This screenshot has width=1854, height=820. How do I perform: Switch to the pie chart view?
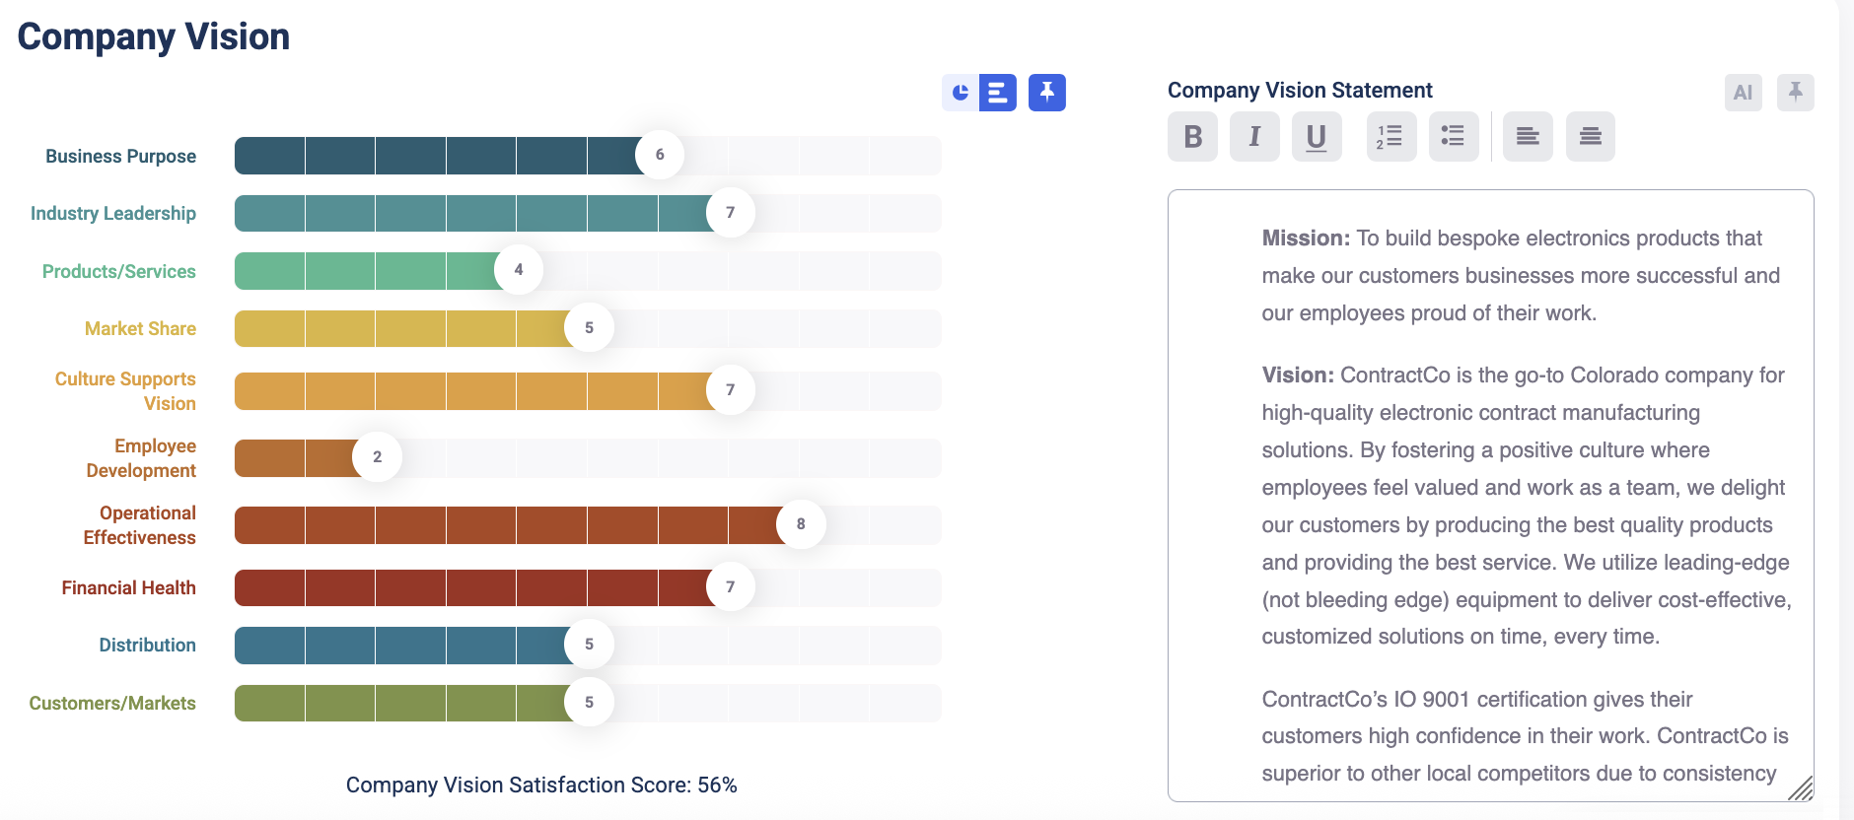pos(961,93)
